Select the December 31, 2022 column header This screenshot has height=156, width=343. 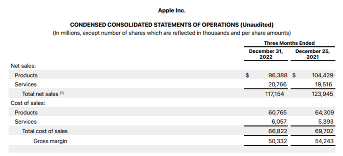tap(266, 54)
